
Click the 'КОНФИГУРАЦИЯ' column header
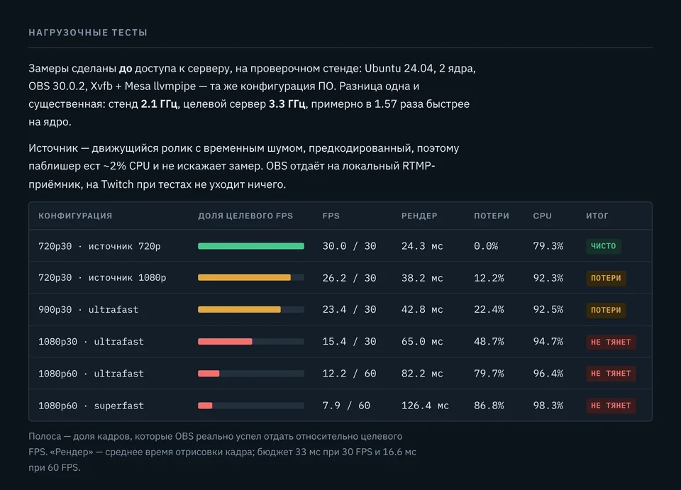click(x=75, y=216)
